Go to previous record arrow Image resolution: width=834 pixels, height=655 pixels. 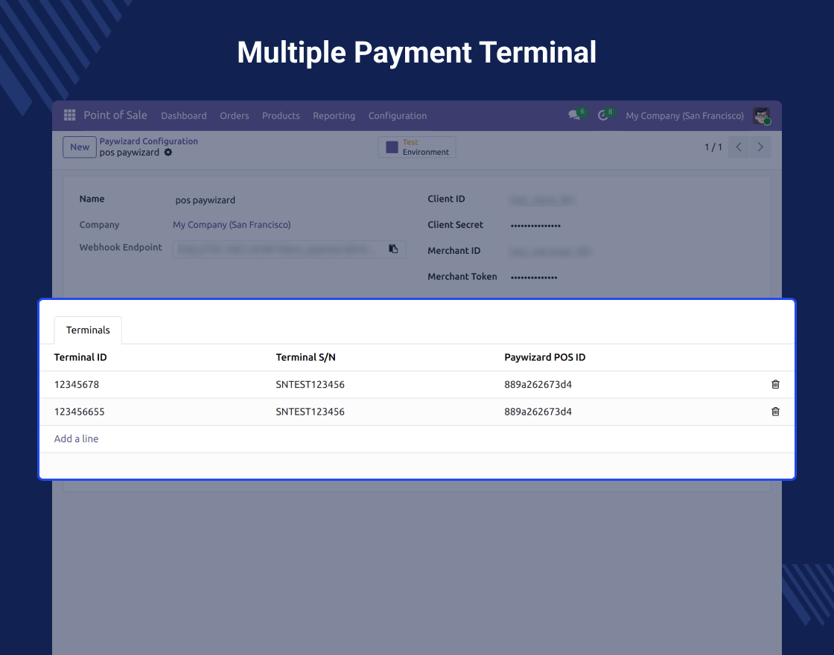click(x=739, y=147)
